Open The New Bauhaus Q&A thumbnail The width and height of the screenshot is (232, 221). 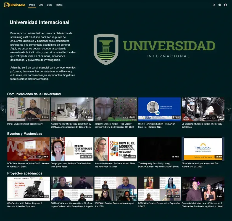coord(28,189)
